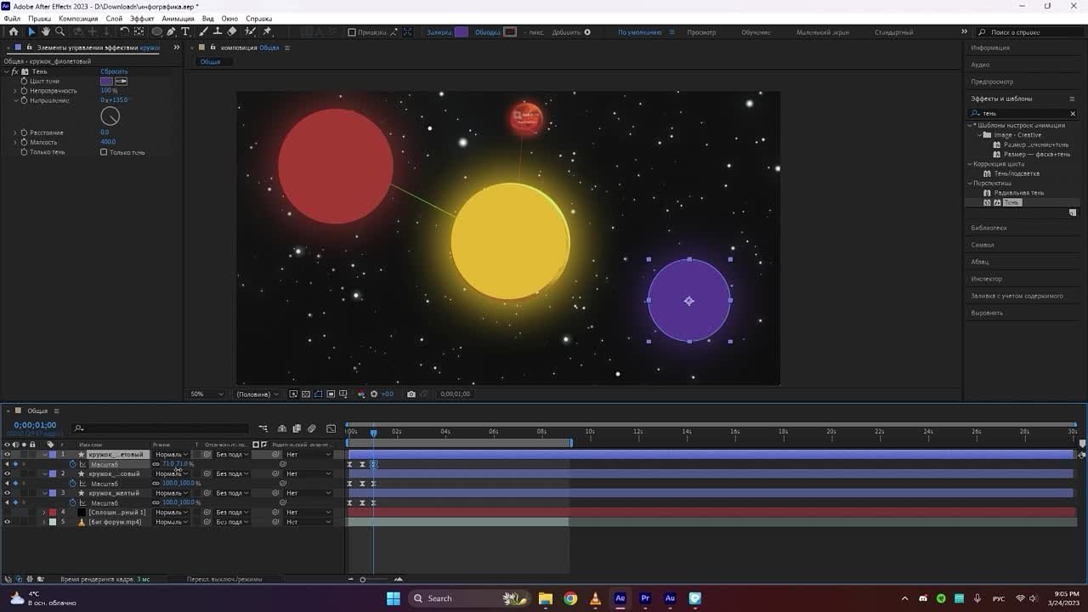Click the snapshot camera icon
This screenshot has height=612, width=1088.
click(411, 394)
